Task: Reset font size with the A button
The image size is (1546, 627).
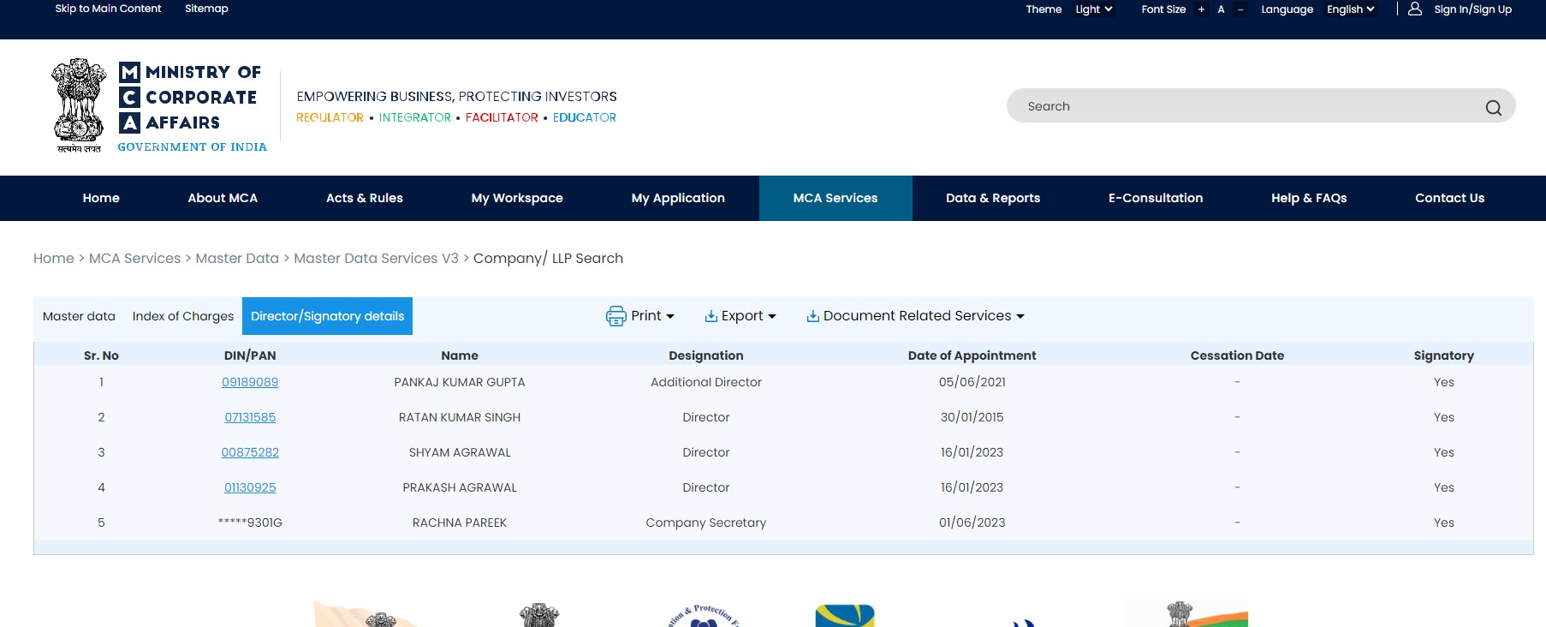Action: click(x=1221, y=9)
